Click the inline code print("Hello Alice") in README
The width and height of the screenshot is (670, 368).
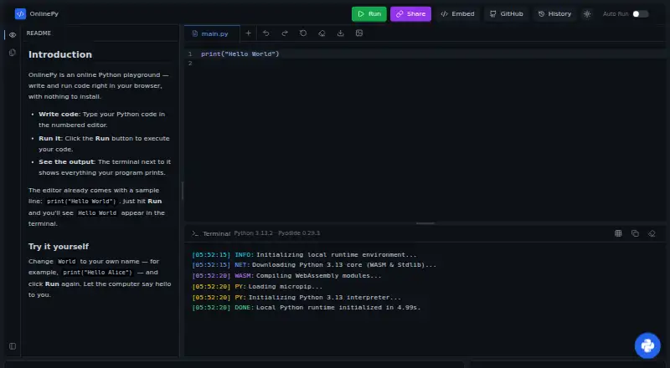pos(98,273)
